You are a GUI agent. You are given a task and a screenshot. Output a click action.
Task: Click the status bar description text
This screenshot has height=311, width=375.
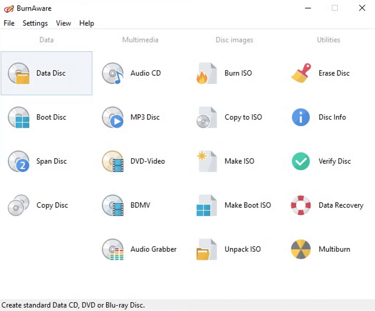(73, 305)
